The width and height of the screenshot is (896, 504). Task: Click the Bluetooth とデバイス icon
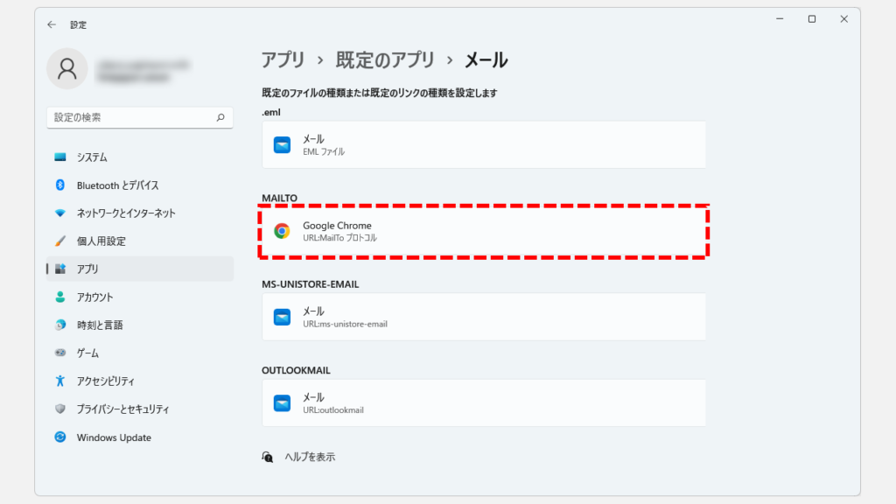[x=60, y=185]
